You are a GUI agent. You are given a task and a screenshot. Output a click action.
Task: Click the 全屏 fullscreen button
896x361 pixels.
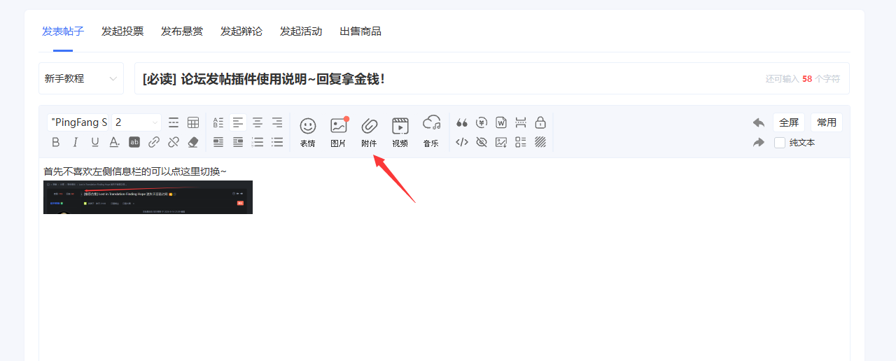coord(789,122)
